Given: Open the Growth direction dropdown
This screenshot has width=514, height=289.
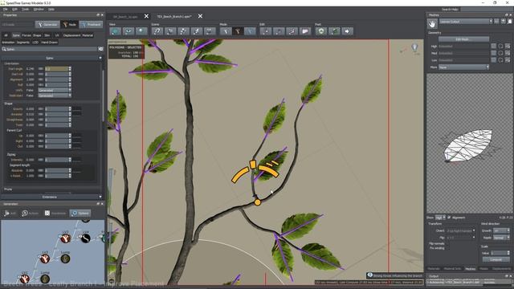Looking at the screenshot, I should (x=502, y=230).
